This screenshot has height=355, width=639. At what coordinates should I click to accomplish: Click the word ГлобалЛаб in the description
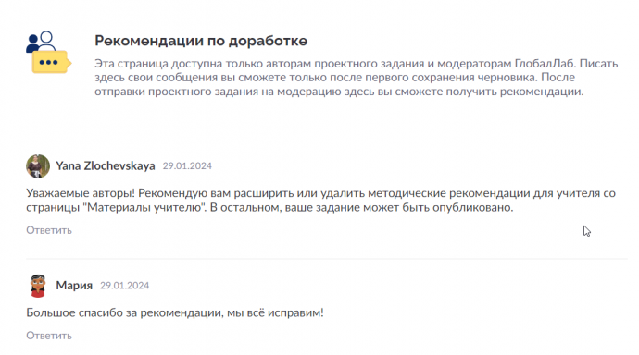tap(545, 64)
